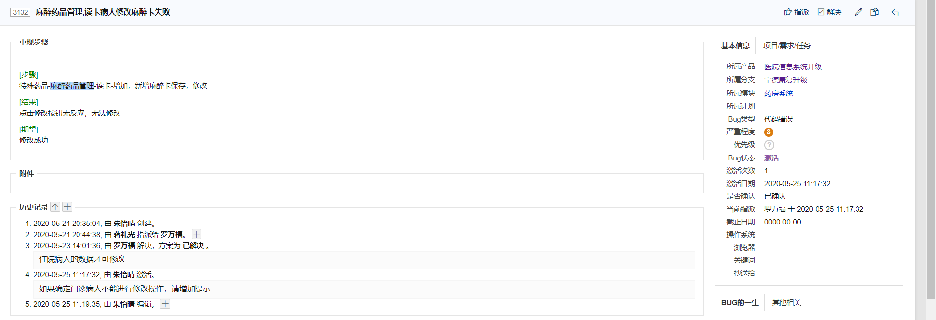Open the 药房系统 module link
Viewport: 936px width, 320px height.
[x=779, y=94]
